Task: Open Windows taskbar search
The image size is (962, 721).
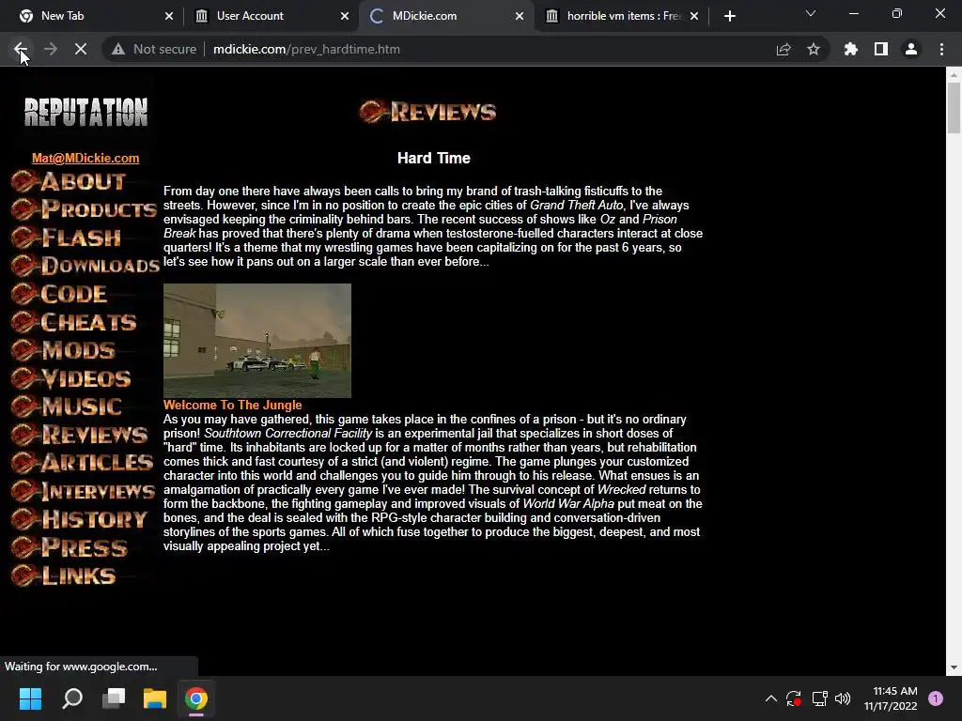Action: click(72, 698)
